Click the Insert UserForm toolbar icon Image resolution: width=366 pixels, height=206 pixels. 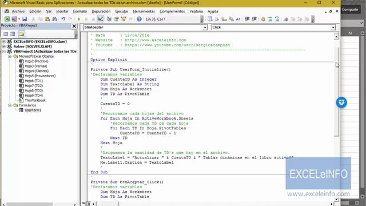[x=14, y=19]
